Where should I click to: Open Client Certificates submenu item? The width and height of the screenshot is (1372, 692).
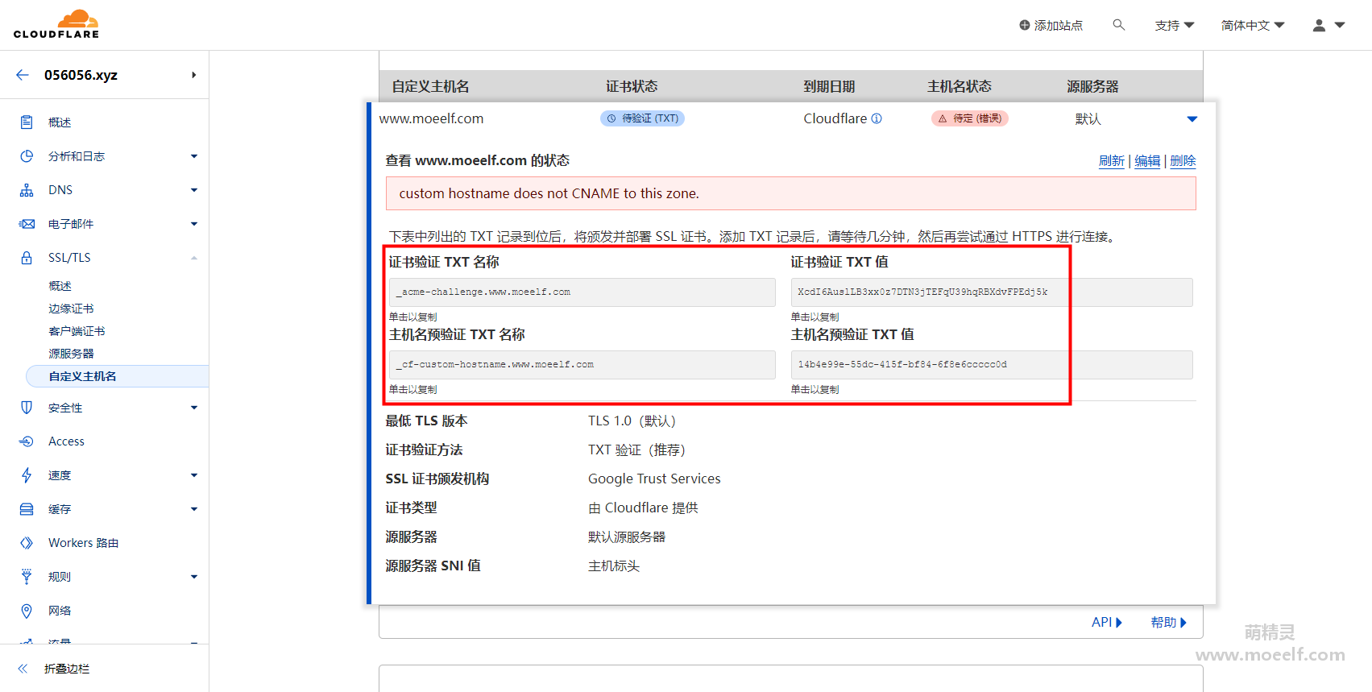pos(77,331)
